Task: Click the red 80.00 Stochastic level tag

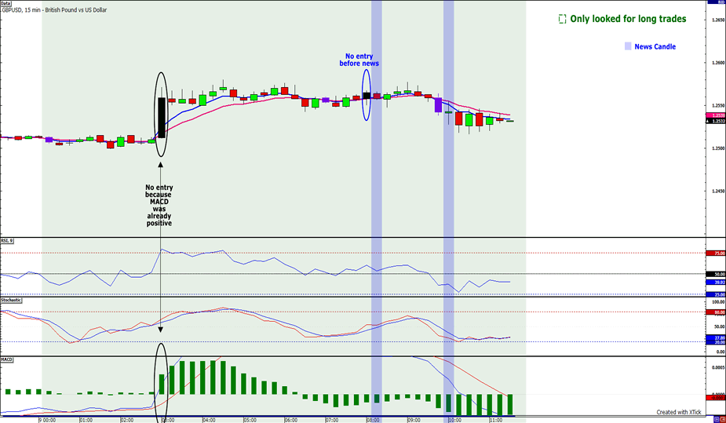Action: (716, 312)
